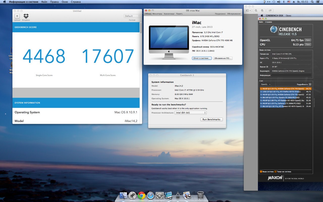Click the Bluetooth icon in the menu bar

coord(284,2)
